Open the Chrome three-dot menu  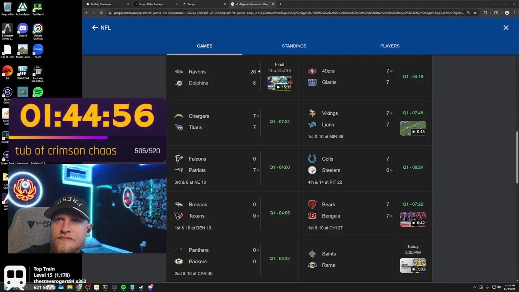pos(514,13)
